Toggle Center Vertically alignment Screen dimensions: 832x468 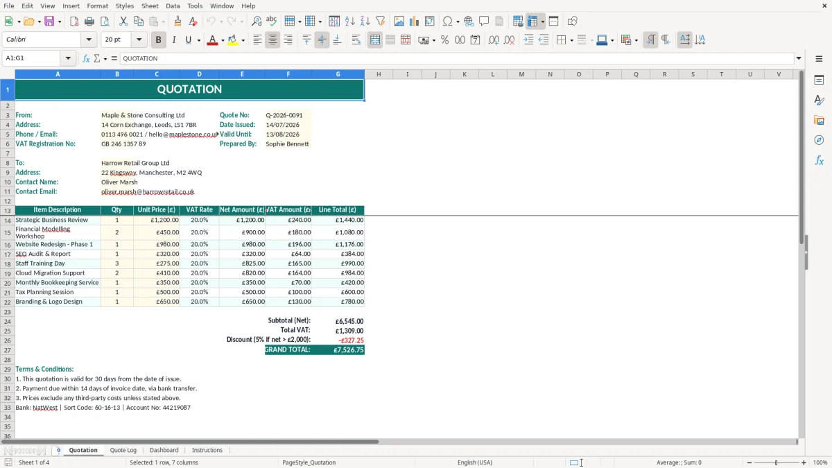coord(322,40)
